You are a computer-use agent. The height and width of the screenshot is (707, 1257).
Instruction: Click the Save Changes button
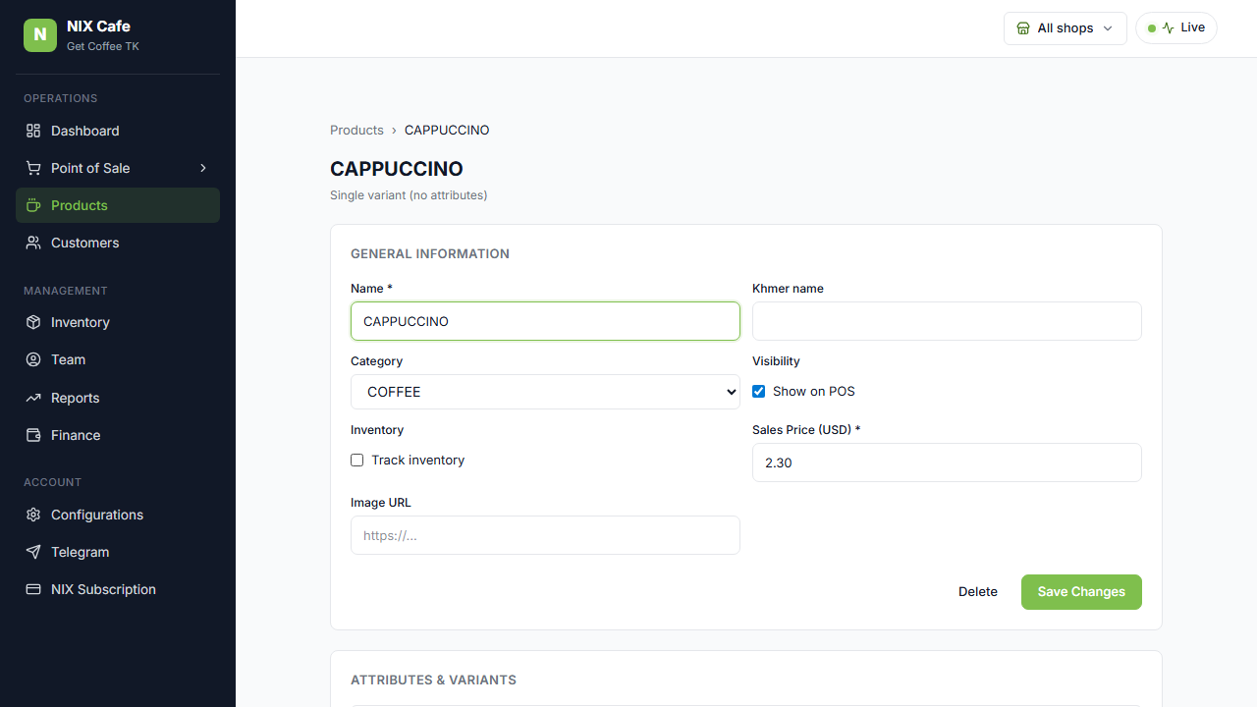(x=1081, y=592)
